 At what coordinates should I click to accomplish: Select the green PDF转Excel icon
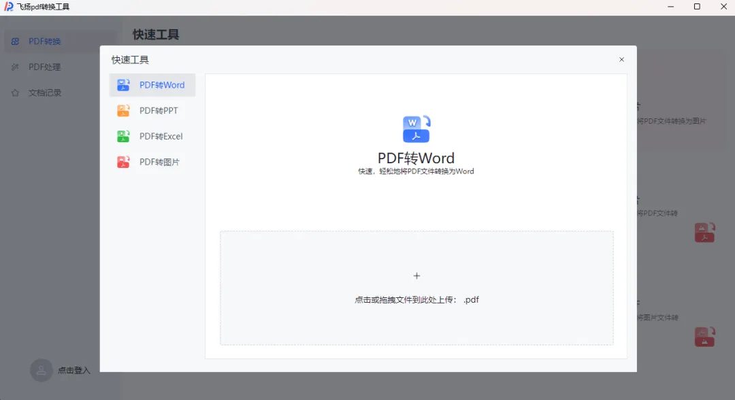[123, 136]
